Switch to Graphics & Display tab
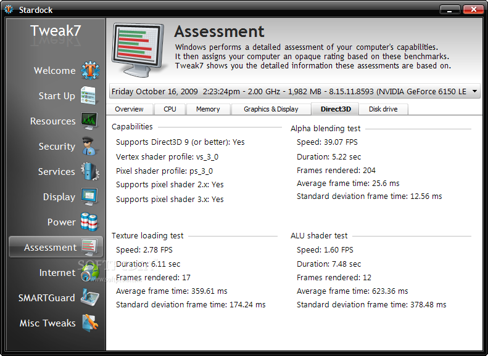 coord(271,109)
